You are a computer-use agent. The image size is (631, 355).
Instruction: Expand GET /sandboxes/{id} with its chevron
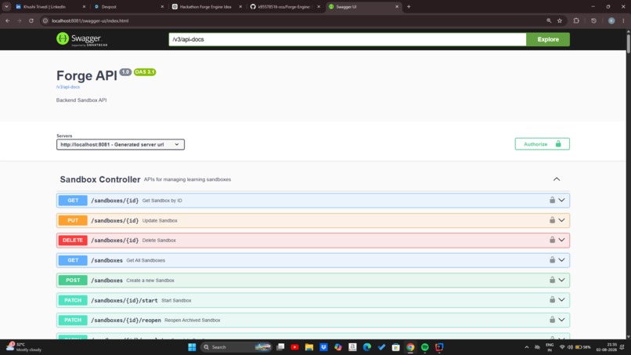point(562,200)
